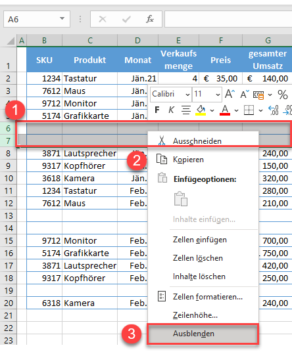The height and width of the screenshot is (352, 292).
Task: Open Zellen formatieren... dialog entry
Action: point(203,297)
